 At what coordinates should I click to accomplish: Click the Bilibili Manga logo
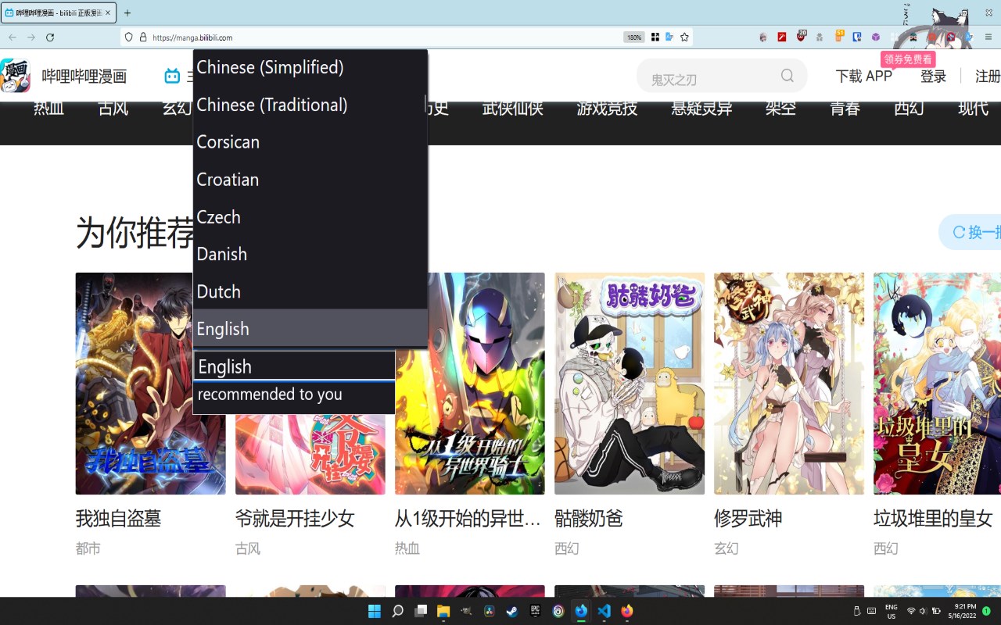pyautogui.click(x=16, y=76)
